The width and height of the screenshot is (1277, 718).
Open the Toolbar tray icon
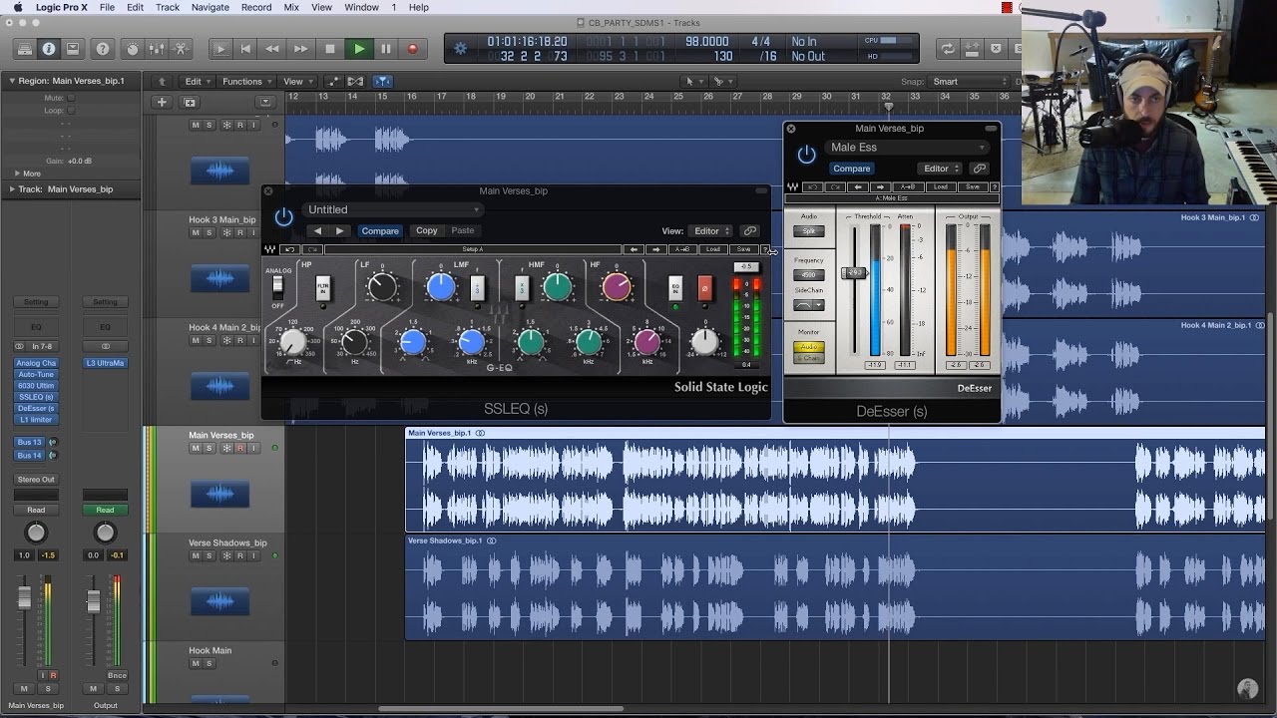(73, 48)
